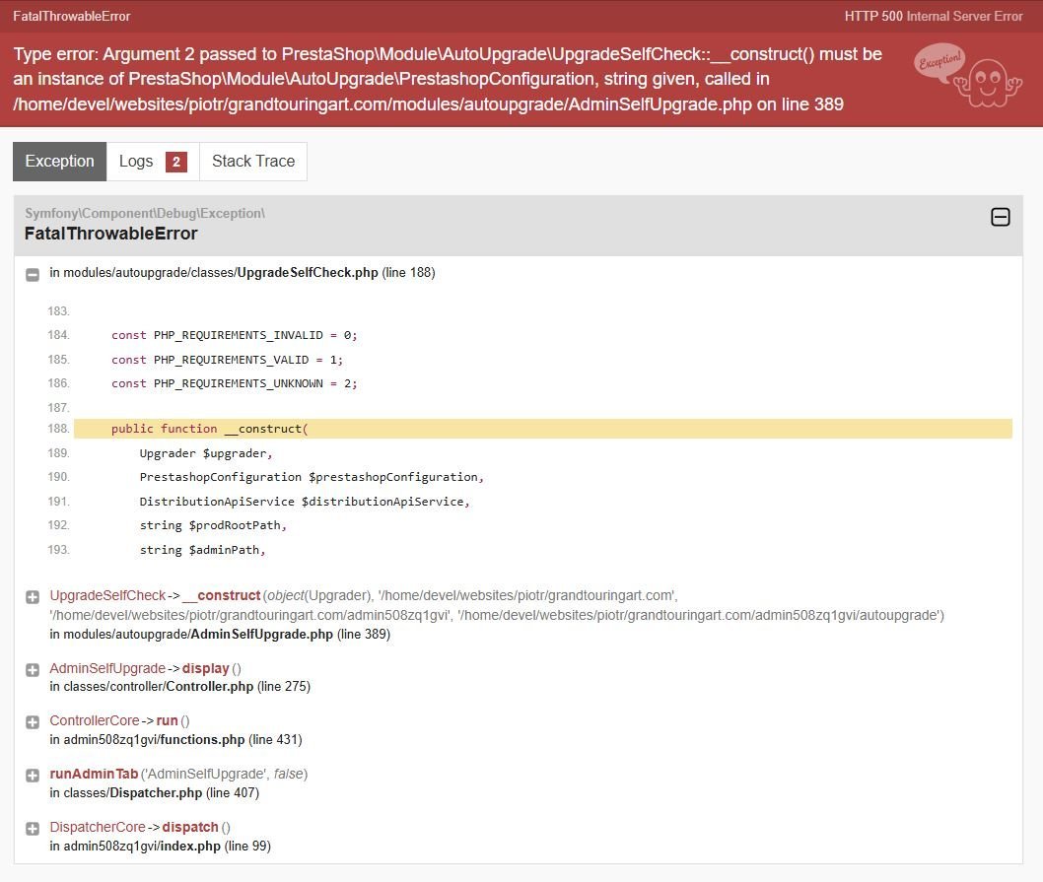Click the UpgradeSelfCheck.php file link
1043x882 pixels.
(x=243, y=273)
